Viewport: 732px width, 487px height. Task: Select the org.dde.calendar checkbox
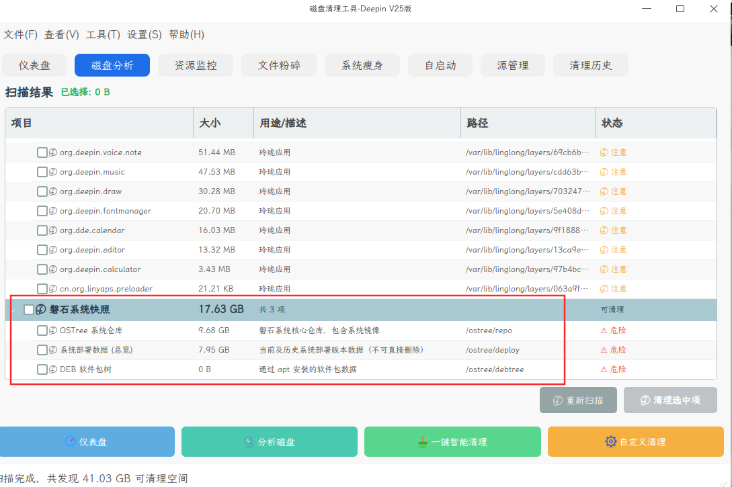pos(42,230)
